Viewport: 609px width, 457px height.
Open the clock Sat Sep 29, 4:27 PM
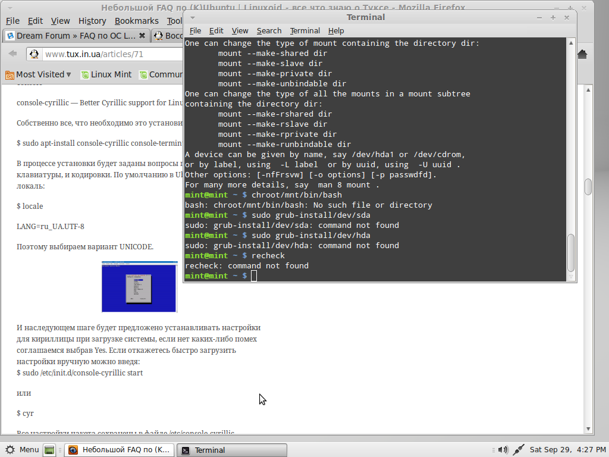tap(567, 450)
